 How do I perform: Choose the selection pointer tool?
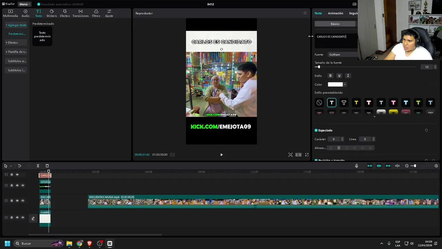[x=6, y=166]
